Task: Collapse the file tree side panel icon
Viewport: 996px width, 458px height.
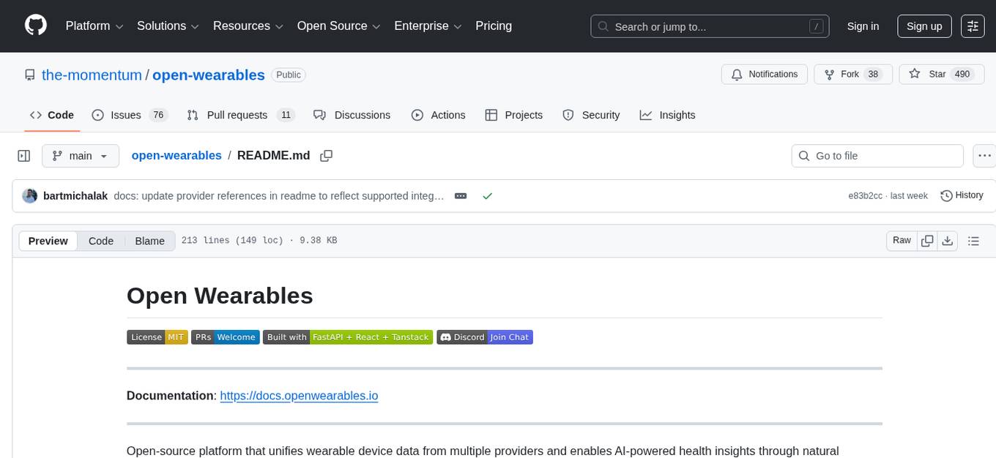Action: (x=24, y=155)
